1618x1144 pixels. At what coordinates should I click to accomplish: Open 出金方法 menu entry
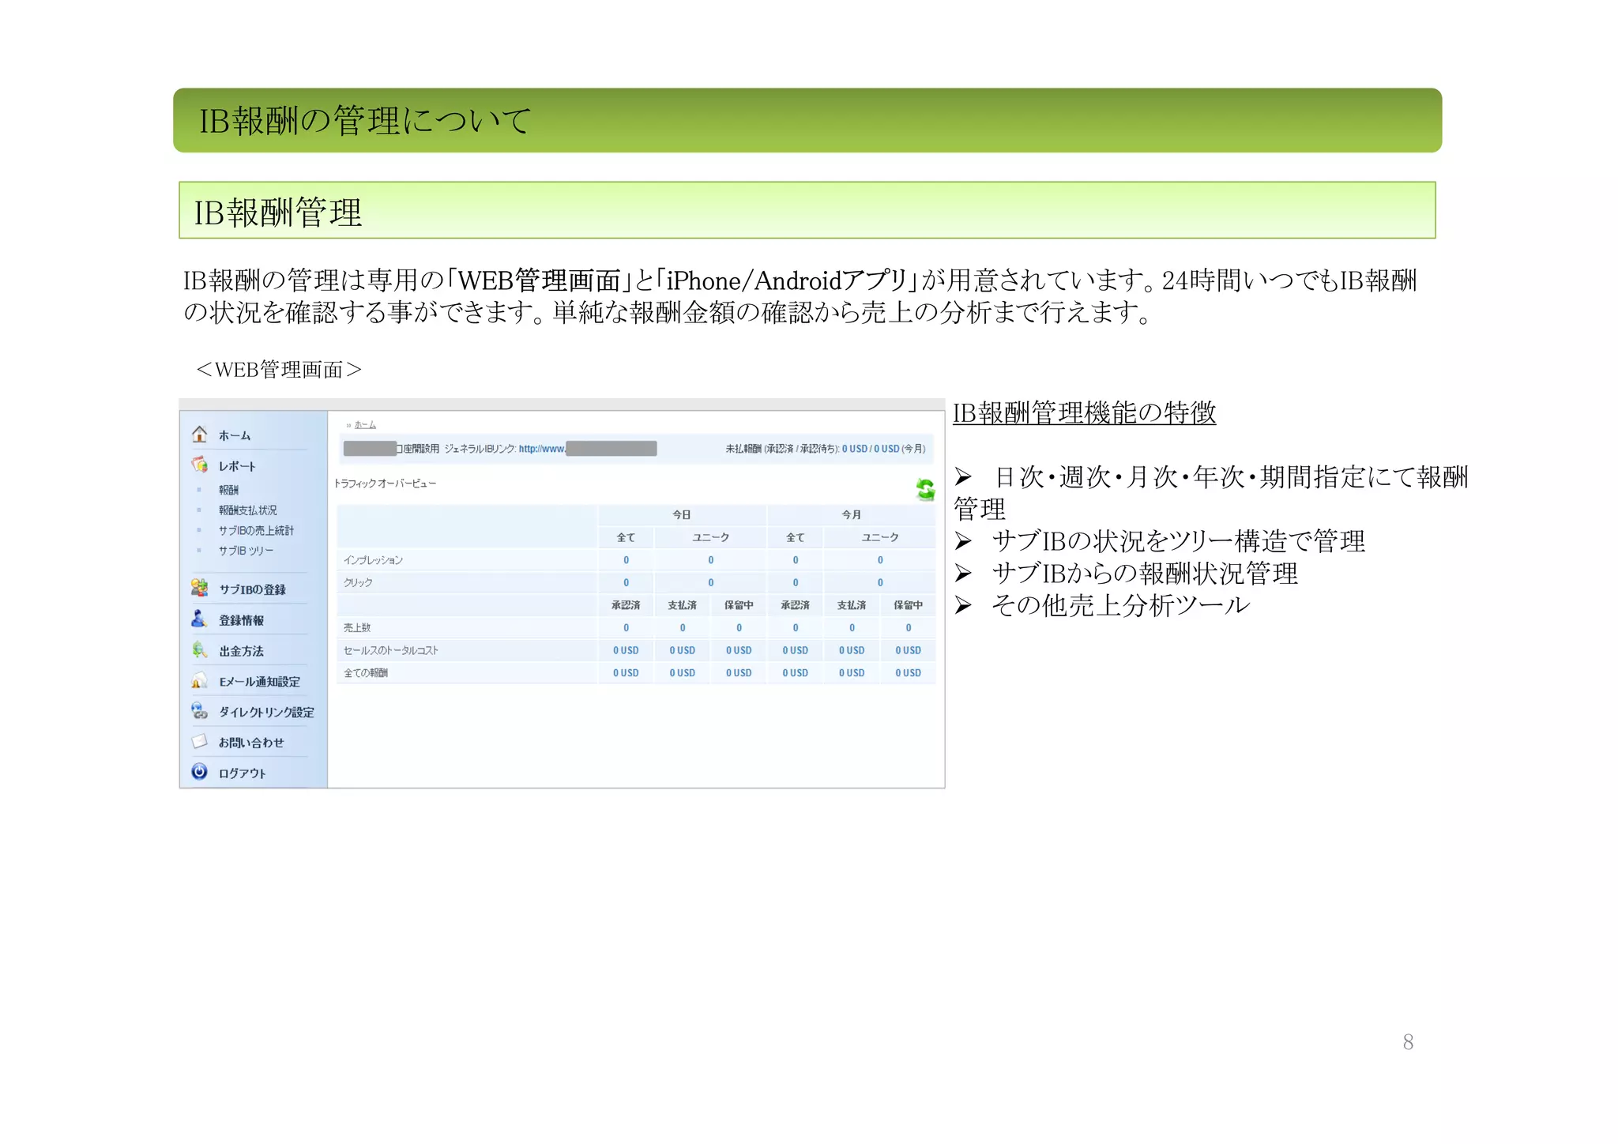pos(242,651)
